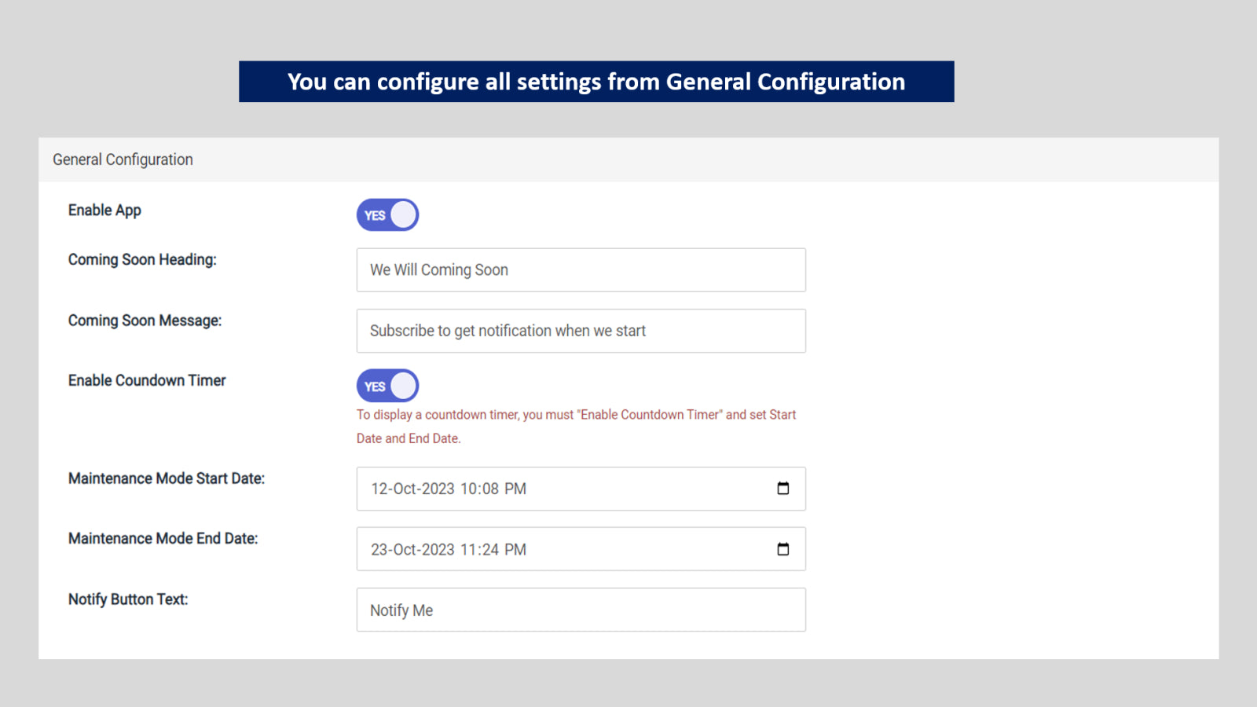Open calendar picker for Maintenance Start Date
Image resolution: width=1257 pixels, height=707 pixels.
783,489
